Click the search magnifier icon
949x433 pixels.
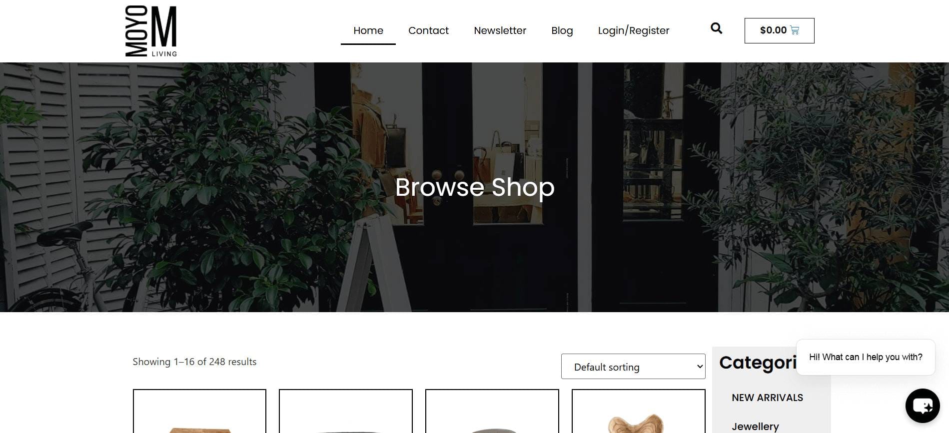coord(716,28)
